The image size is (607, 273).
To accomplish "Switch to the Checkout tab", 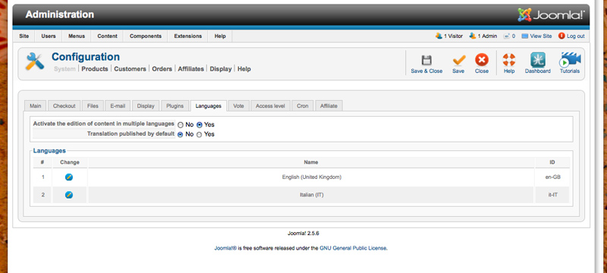I will [x=64, y=106].
